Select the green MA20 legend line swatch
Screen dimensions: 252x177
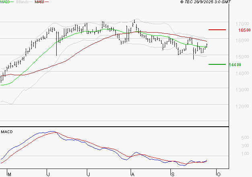[12, 2]
